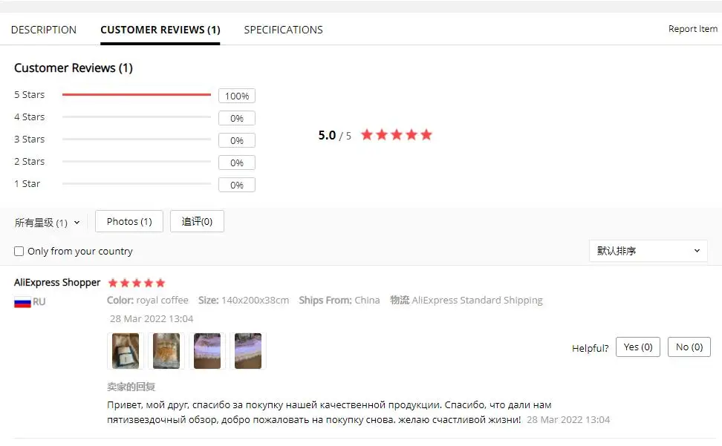Click the chevron on sort dropdown
Screen dimensions: 722x446
pos(697,251)
